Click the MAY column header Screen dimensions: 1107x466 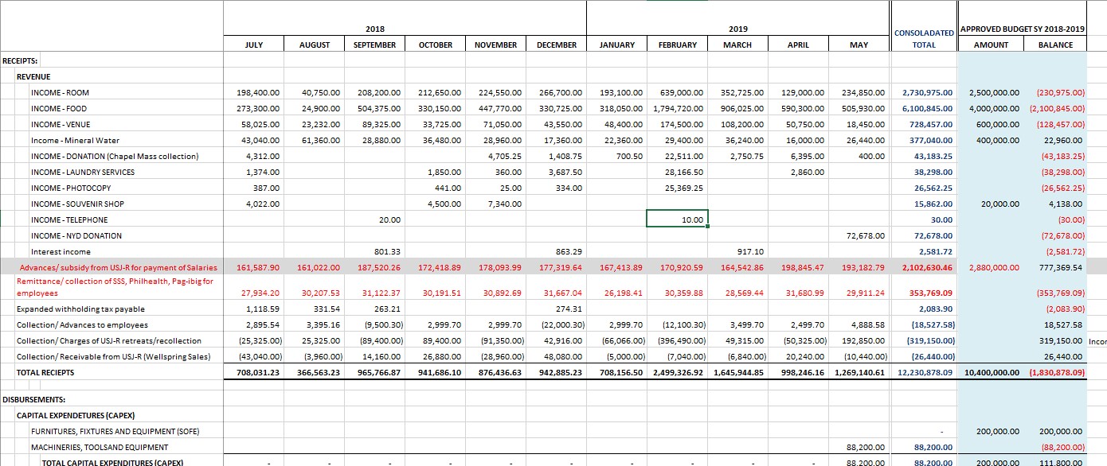(x=859, y=45)
